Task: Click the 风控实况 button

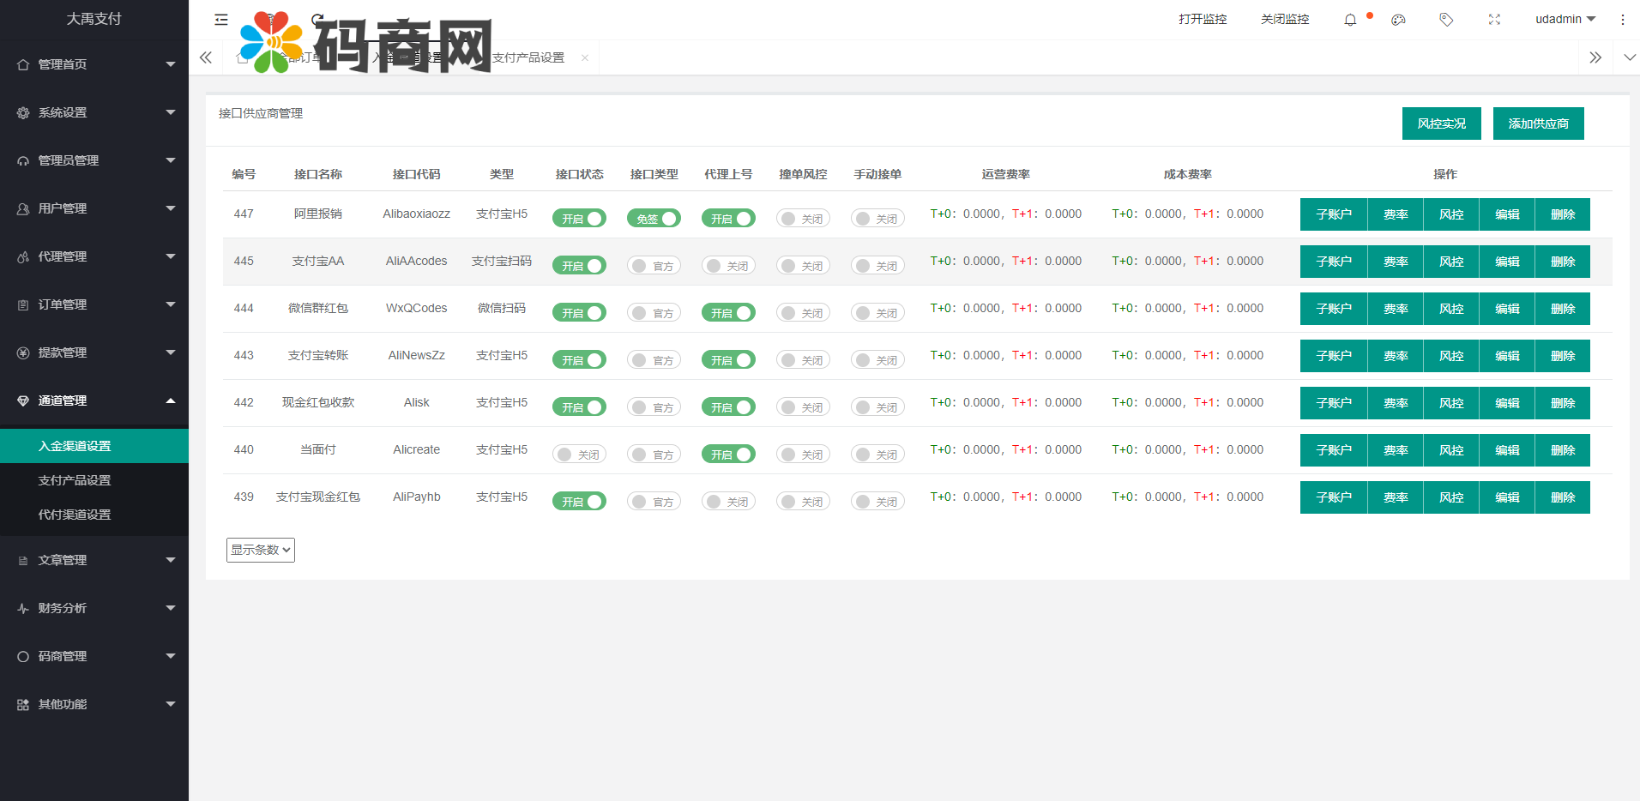Action: (x=1441, y=123)
